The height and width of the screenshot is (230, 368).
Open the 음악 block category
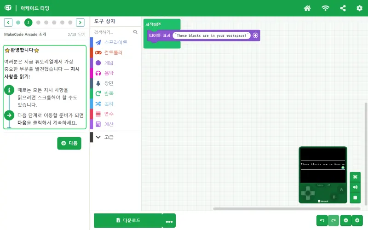click(x=115, y=73)
